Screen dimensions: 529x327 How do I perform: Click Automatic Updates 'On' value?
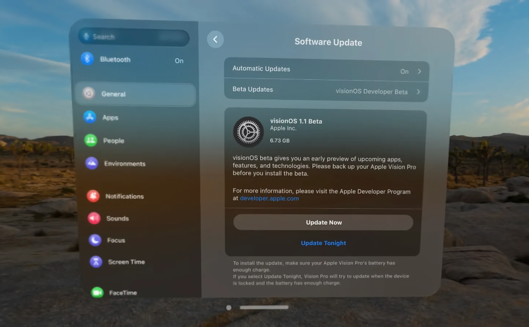[404, 71]
